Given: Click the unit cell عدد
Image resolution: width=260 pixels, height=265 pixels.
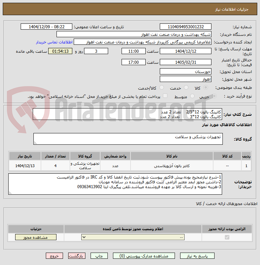Looking at the screenshot, I should 115,166.
